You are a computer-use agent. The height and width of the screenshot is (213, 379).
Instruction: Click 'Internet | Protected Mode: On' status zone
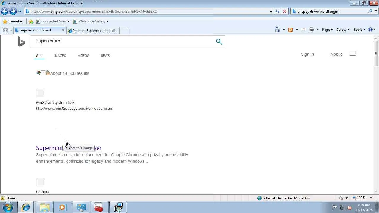pyautogui.click(x=283, y=198)
